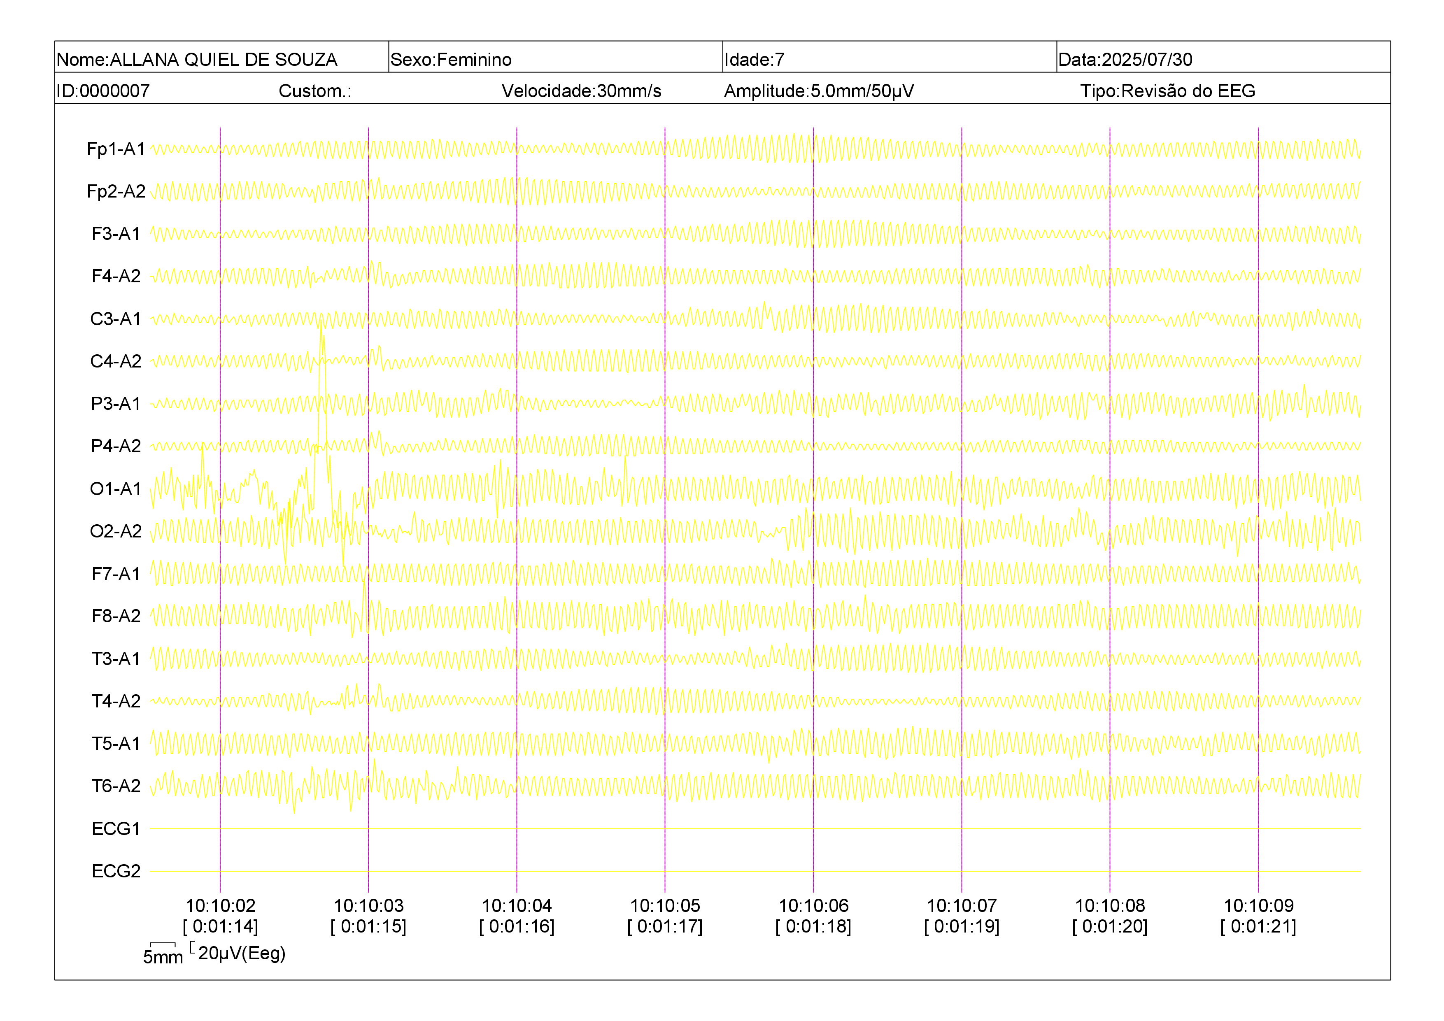Select the F3-A1 channel label

coord(116,234)
